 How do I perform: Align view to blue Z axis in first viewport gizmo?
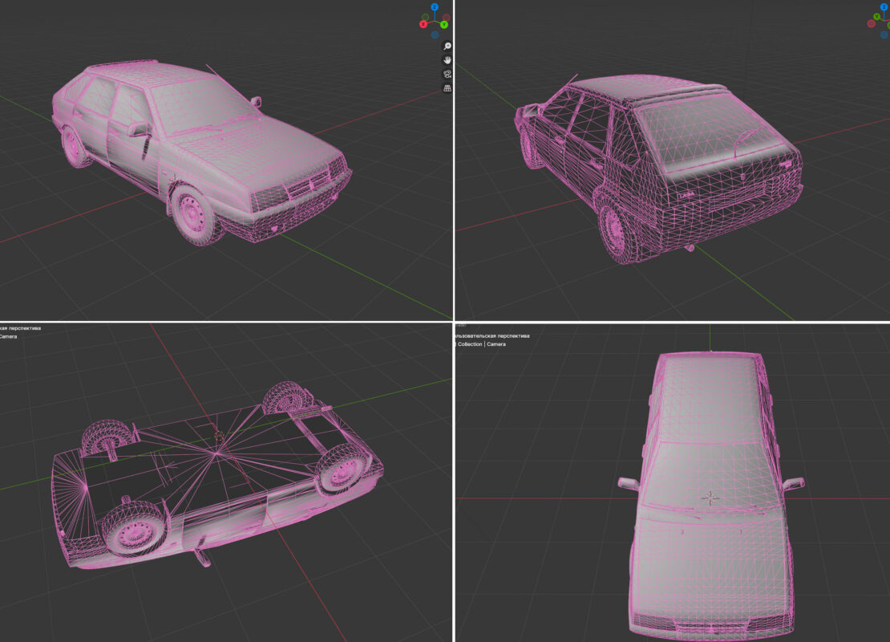(435, 6)
